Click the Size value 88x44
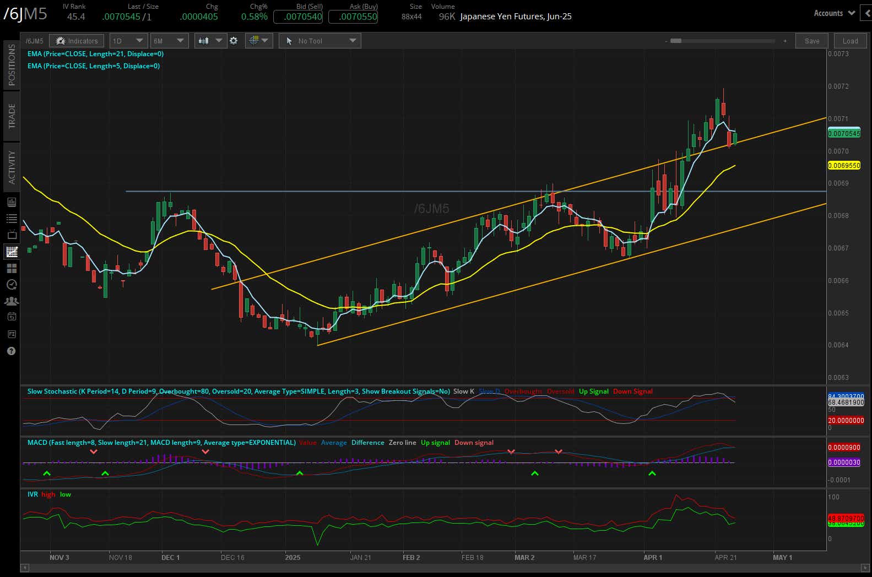872x577 pixels. (411, 17)
